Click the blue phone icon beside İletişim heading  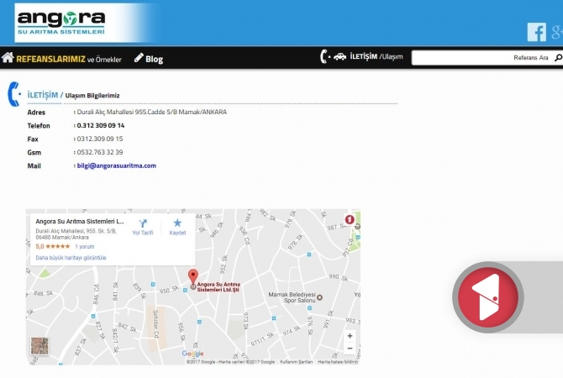pos(14,94)
